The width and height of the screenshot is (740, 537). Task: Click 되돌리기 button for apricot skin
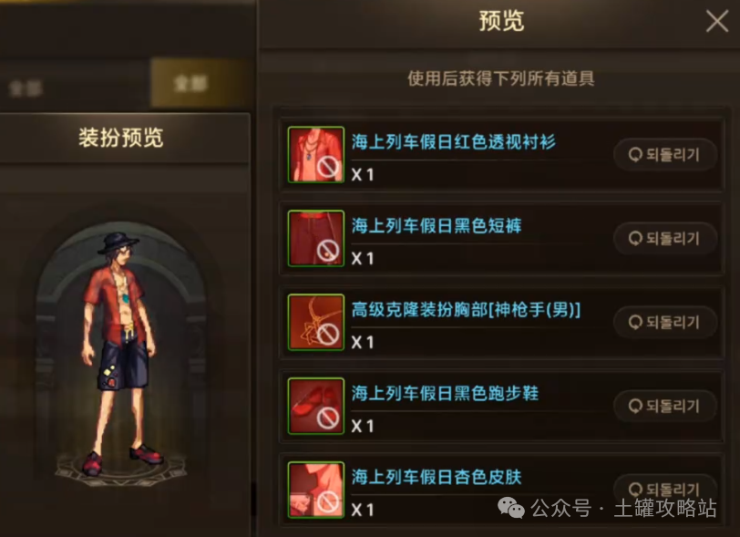click(x=665, y=489)
